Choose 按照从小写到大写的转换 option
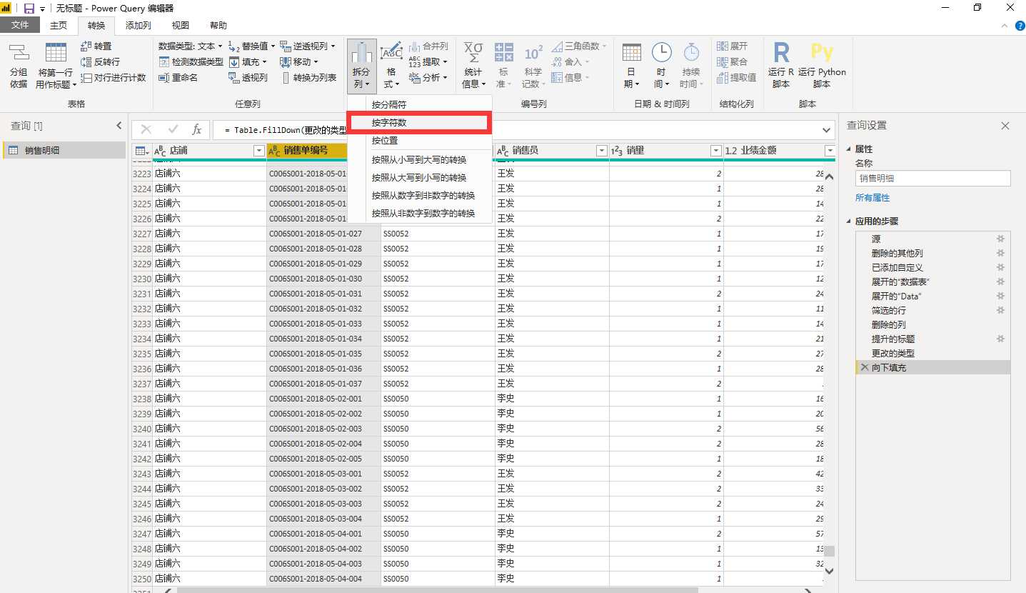Screen dimensions: 1026x593 419,159
